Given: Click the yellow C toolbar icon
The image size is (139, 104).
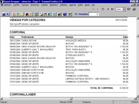Looking at the screenshot, I should click(x=22, y=14).
